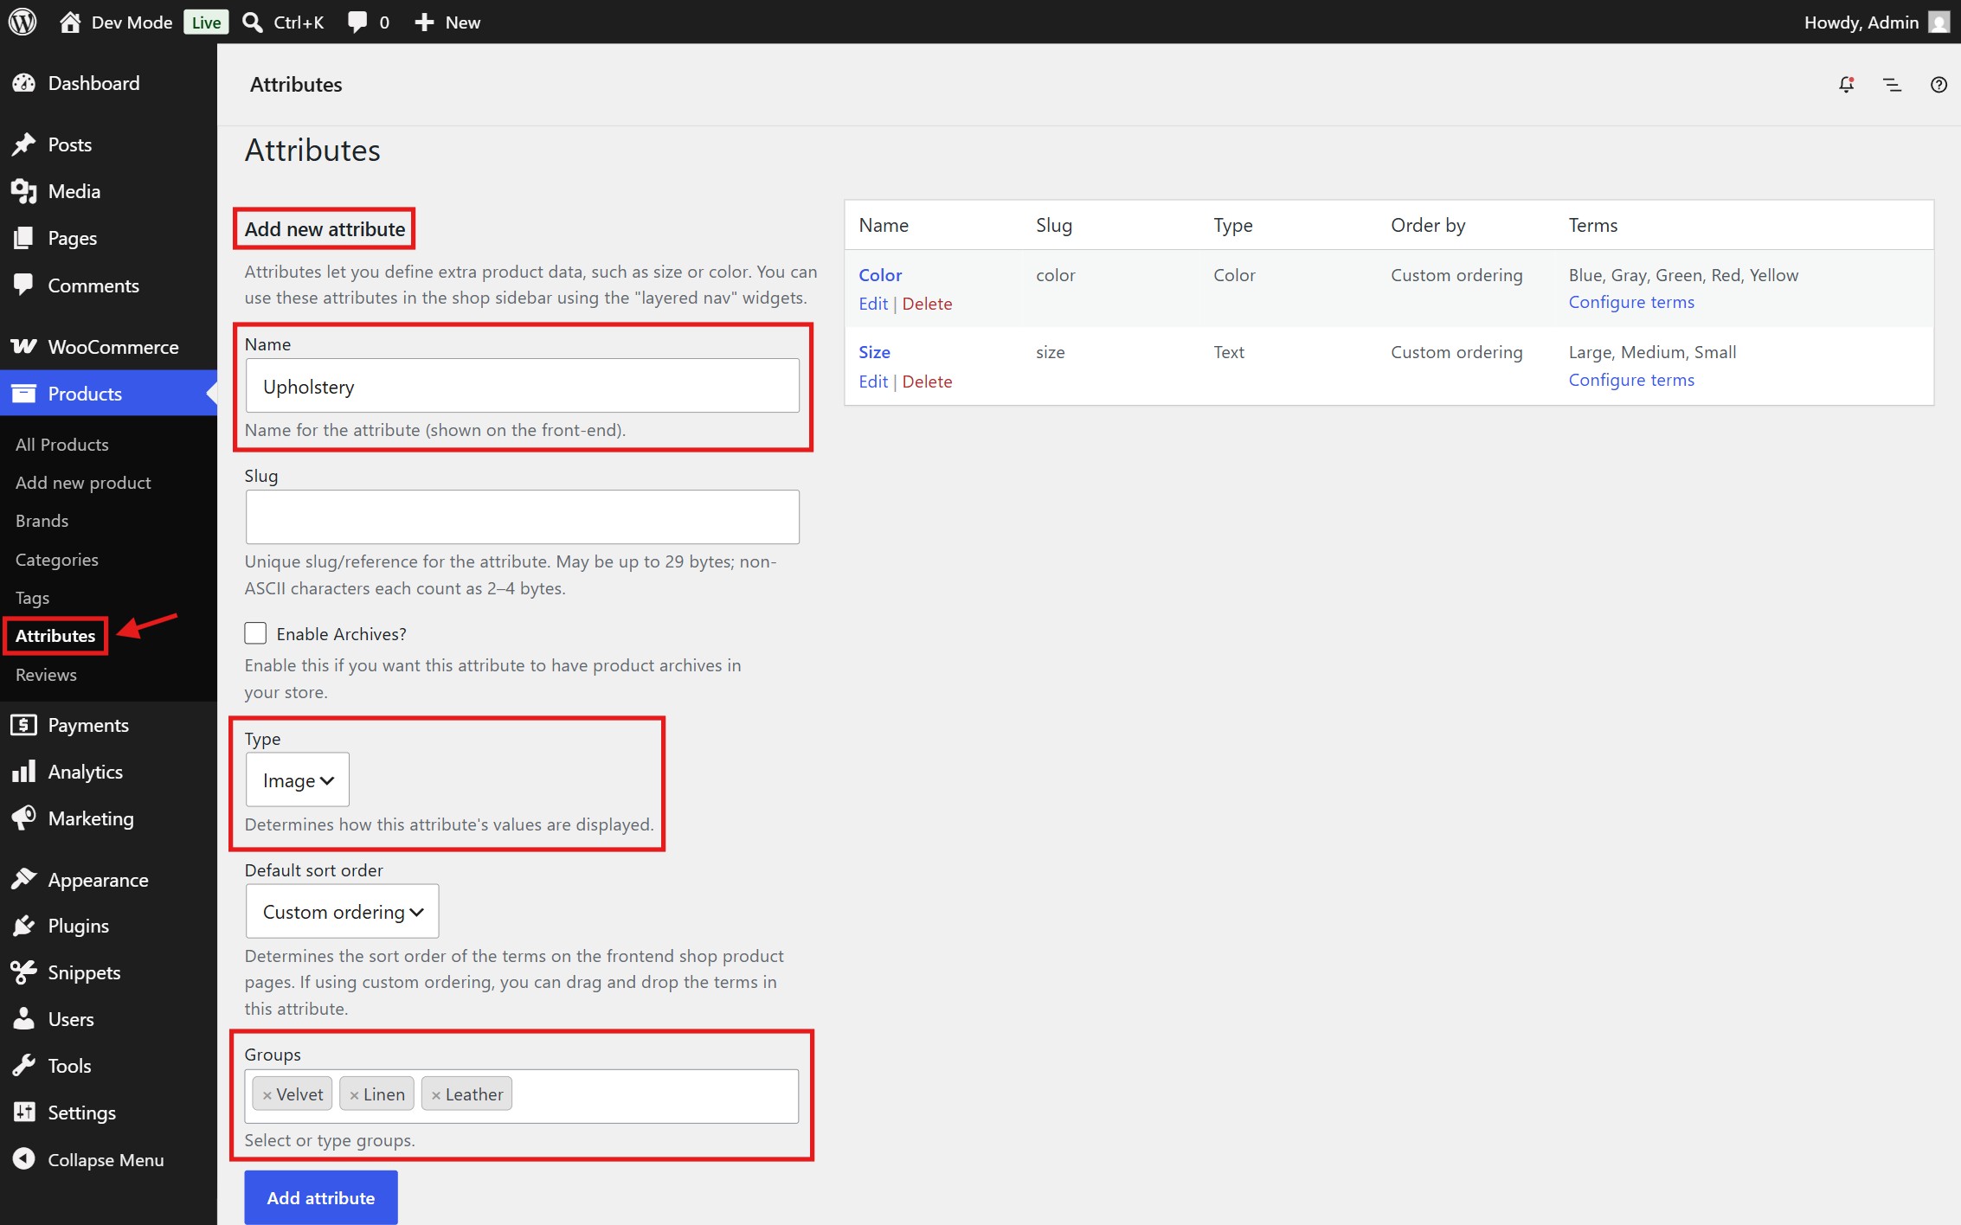Click the Plugins plug icon
Screen dimensions: 1961x1225
click(x=24, y=926)
